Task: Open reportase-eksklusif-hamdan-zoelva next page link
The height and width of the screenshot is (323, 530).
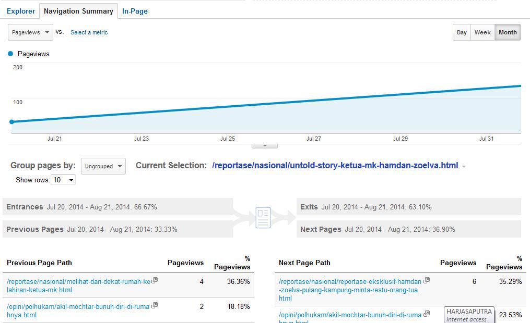Action: pyautogui.click(x=350, y=290)
